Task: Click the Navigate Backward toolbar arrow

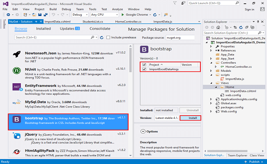Action: pos(8,15)
